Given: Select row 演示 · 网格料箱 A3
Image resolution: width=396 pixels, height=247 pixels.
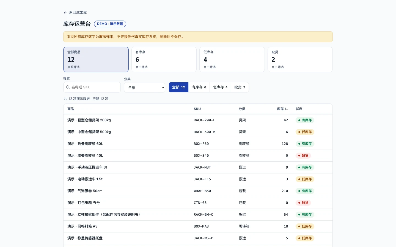Looking at the screenshot, I should [198, 226].
